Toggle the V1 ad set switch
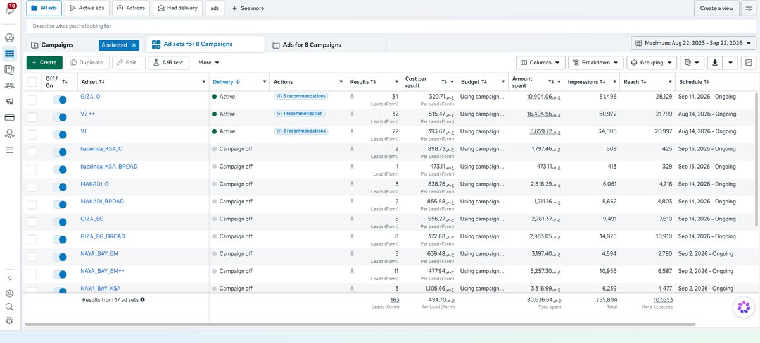Screen dimensions: 760x343 pos(60,135)
